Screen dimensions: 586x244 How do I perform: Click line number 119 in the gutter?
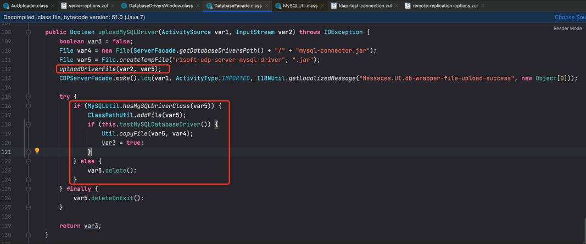pos(7,134)
